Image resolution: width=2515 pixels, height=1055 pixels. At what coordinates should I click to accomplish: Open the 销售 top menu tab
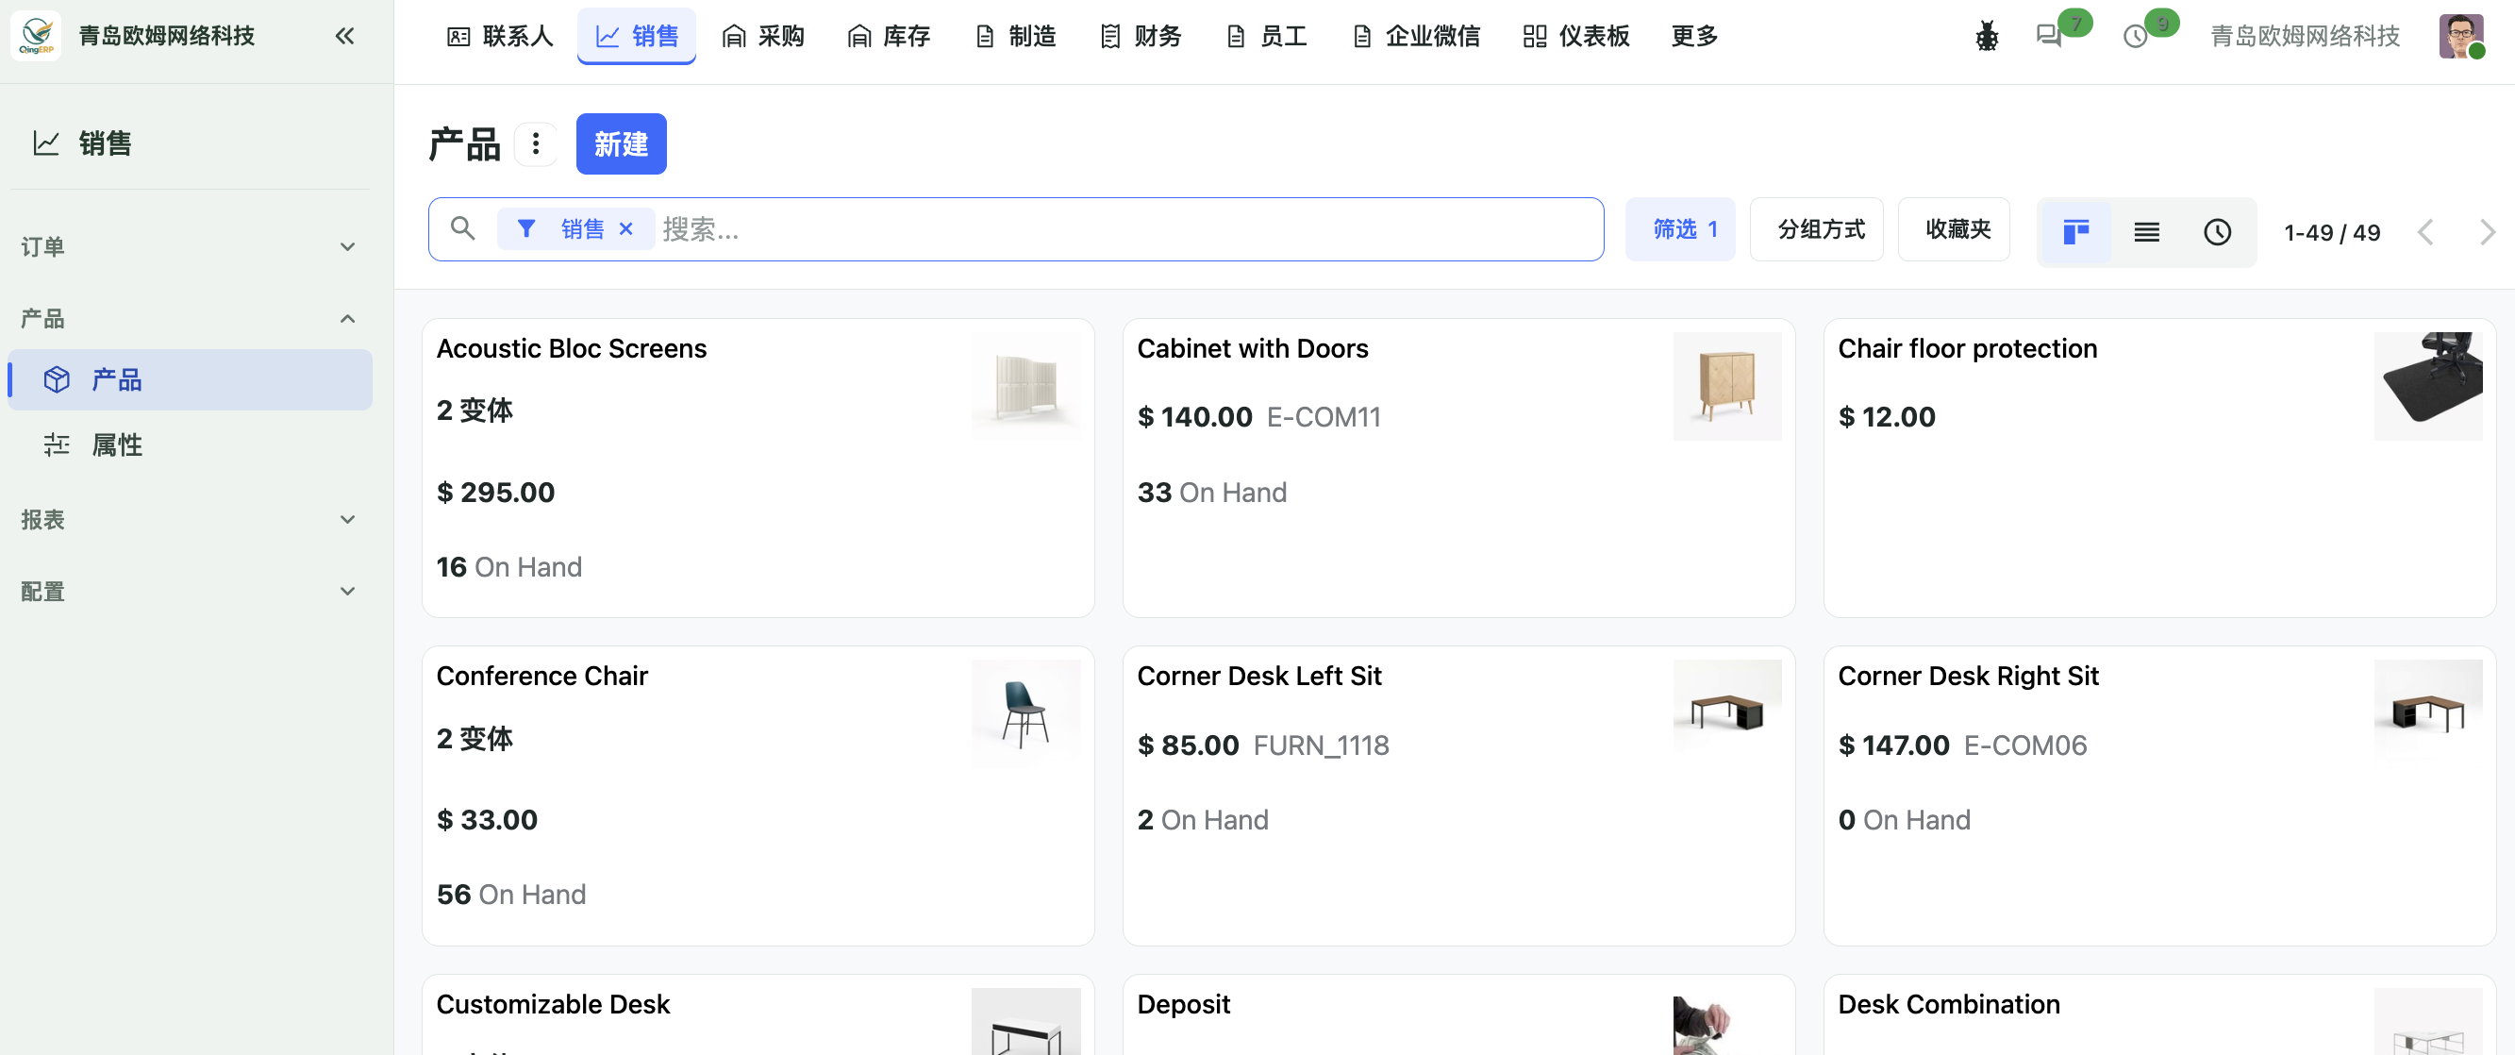click(637, 36)
